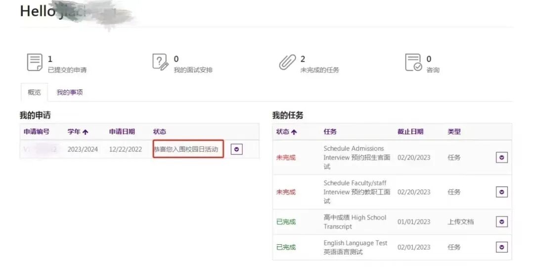Switch to the 概览 tab

pyautogui.click(x=34, y=92)
